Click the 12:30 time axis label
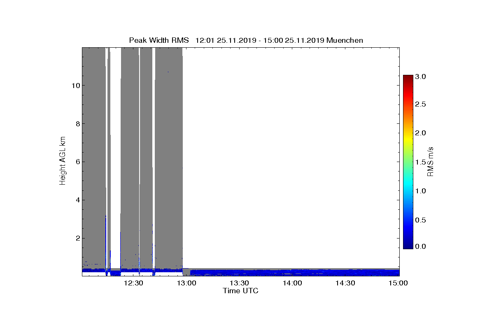494x329 pixels. pos(133,283)
